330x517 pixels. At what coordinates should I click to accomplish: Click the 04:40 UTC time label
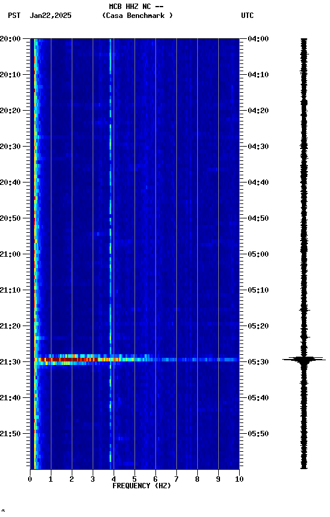pyautogui.click(x=258, y=183)
